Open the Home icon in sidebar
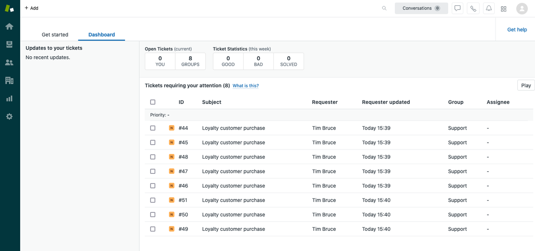535x251 pixels. click(9, 26)
